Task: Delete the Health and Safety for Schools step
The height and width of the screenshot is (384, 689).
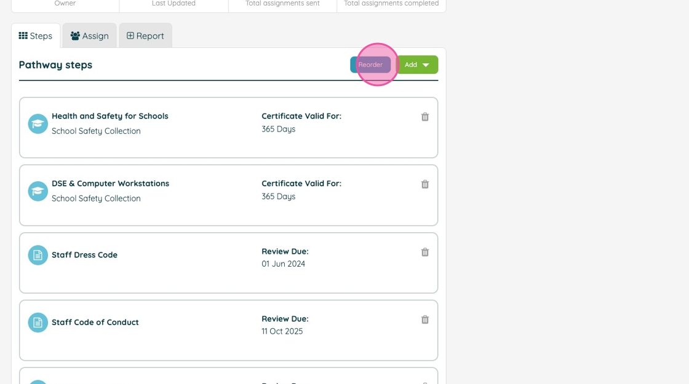Action: coord(424,117)
